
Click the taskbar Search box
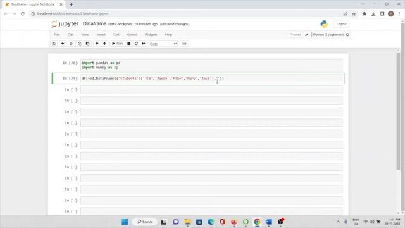pos(145,222)
